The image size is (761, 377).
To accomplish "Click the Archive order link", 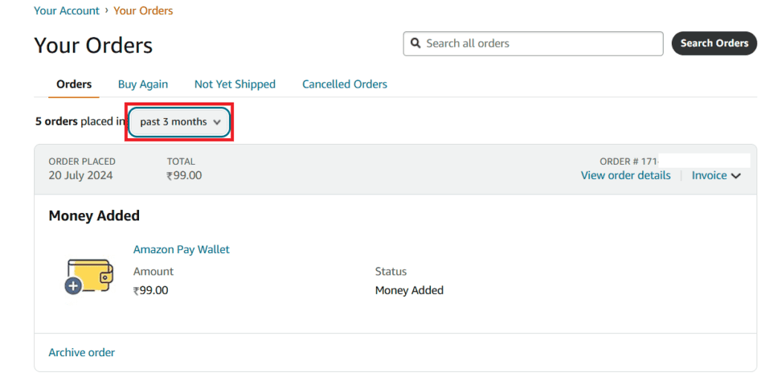I will click(x=82, y=353).
